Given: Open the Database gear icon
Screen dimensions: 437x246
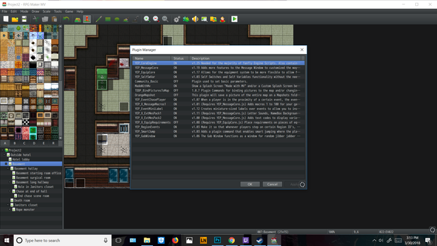Looking at the screenshot, I should tap(177, 19).
